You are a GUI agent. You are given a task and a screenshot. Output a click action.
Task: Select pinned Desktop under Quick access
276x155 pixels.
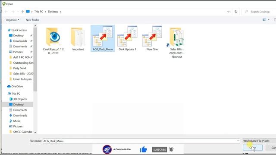click(18, 35)
